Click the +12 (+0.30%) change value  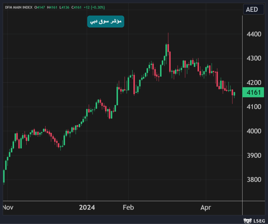point(94,7)
